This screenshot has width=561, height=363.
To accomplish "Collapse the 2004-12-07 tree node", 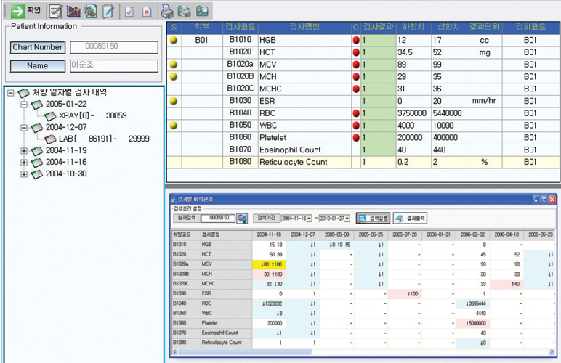I will [x=24, y=128].
